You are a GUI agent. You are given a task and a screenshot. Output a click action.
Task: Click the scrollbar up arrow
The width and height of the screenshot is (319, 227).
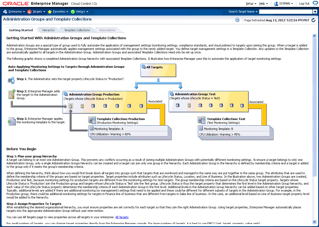click(x=314, y=36)
